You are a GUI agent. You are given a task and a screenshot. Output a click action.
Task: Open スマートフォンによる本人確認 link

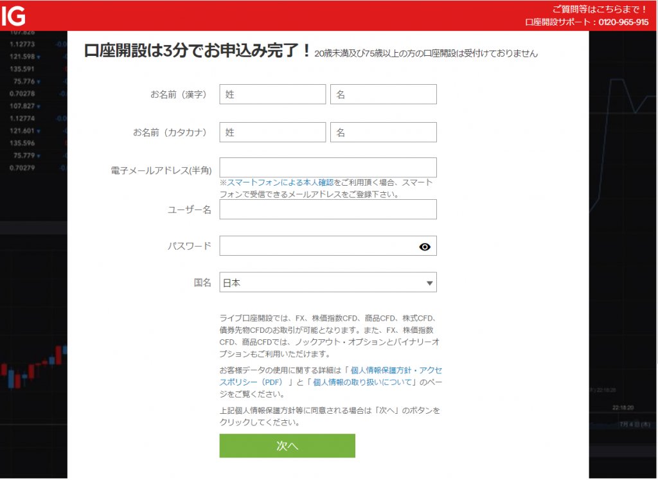coord(280,182)
